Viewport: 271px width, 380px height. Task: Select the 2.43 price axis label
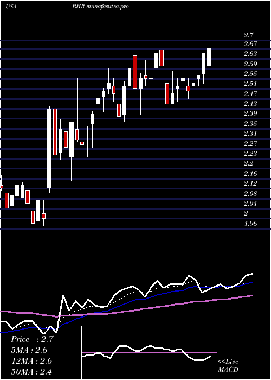point(250,104)
